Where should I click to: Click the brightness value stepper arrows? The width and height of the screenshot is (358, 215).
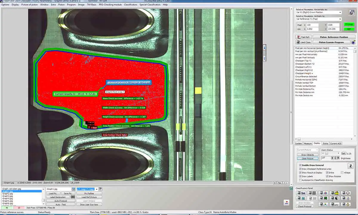click(x=335, y=158)
